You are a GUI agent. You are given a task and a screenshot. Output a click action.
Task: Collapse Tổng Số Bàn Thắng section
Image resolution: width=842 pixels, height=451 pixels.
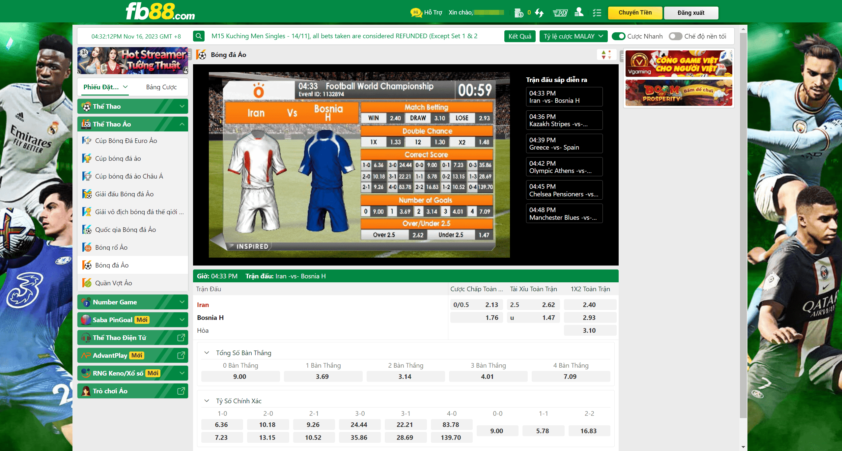(207, 353)
